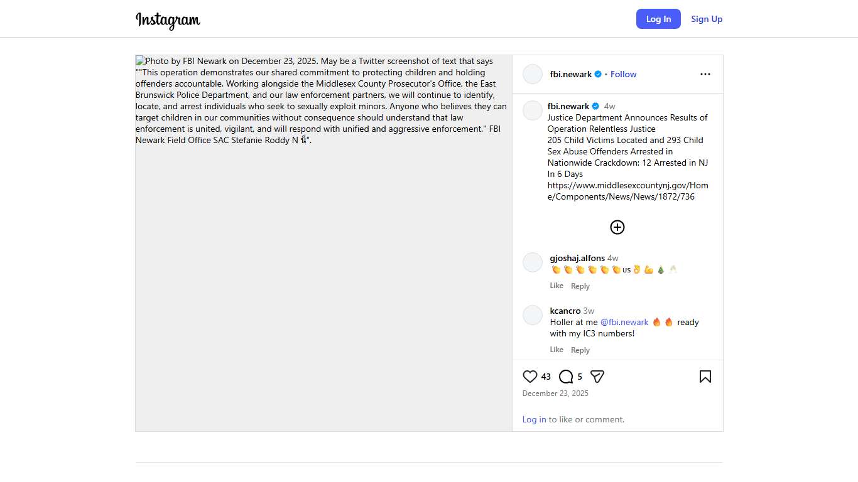Click the heart like icon
The width and height of the screenshot is (858, 482).
[530, 377]
